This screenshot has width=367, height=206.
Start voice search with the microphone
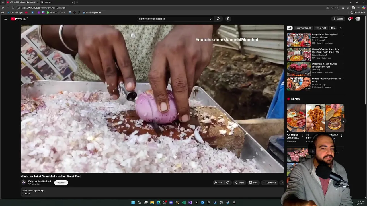(228, 19)
